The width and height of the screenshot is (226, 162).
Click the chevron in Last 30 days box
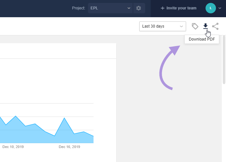click(181, 26)
